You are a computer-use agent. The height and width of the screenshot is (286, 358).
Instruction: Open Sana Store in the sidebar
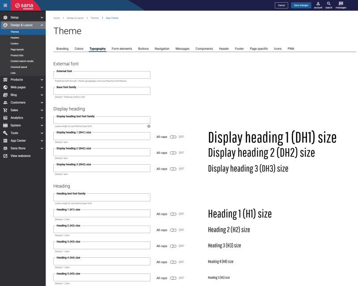tap(18, 148)
